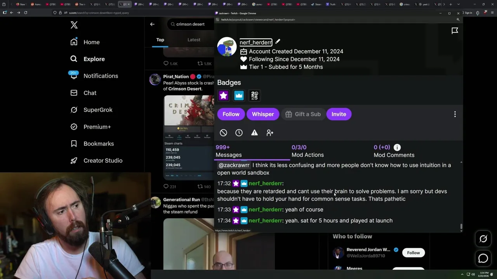The height and width of the screenshot is (279, 497).
Task: Click the Chat envelope icon
Action: click(x=74, y=93)
